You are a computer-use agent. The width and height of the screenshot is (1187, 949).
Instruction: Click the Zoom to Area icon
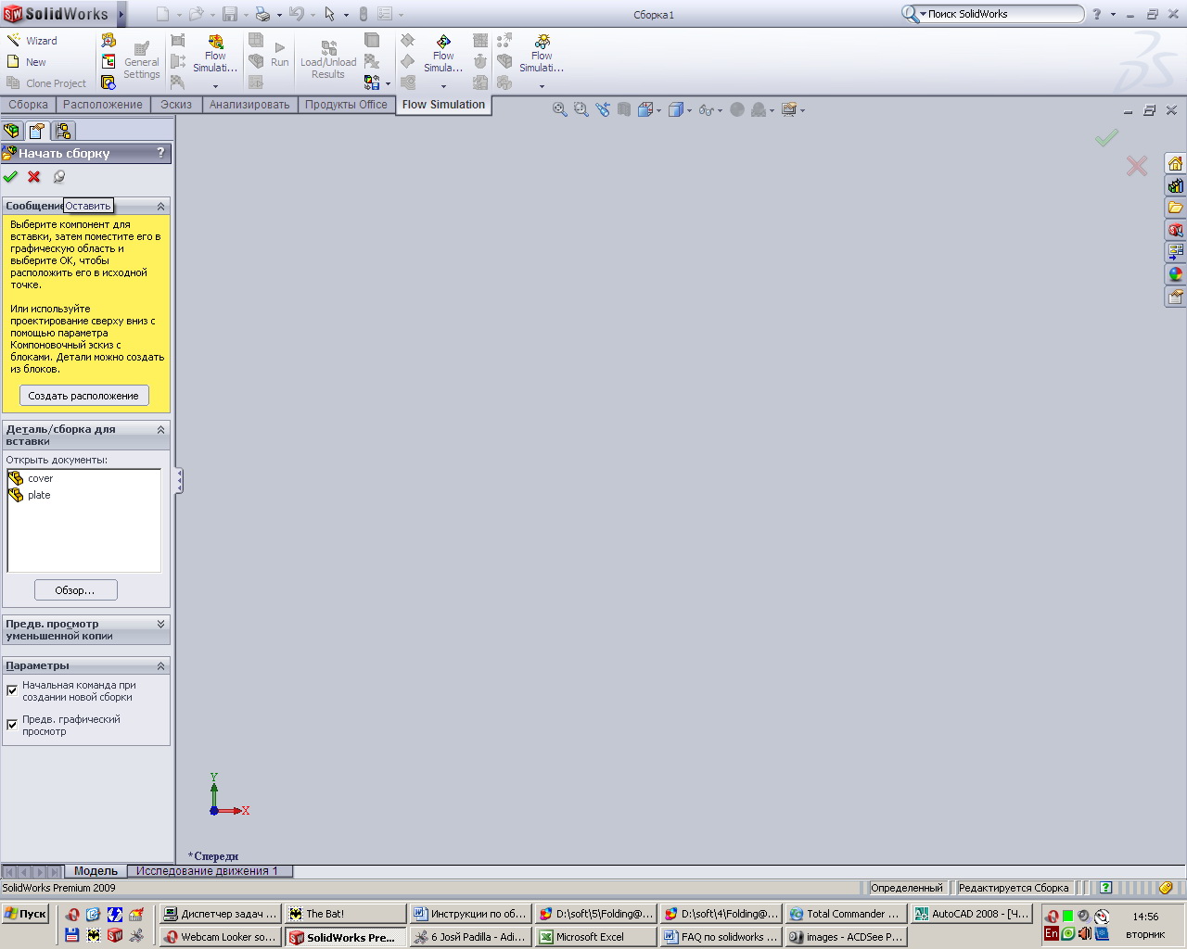pyautogui.click(x=581, y=109)
